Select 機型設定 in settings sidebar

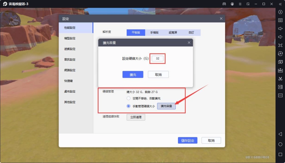pyautogui.click(x=76, y=38)
